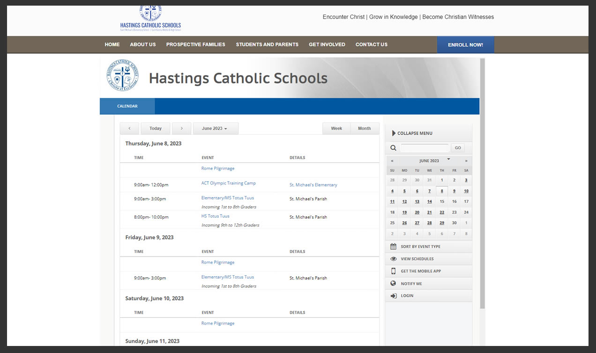Image resolution: width=596 pixels, height=353 pixels.
Task: Click the search magnifier icon in sidebar
Action: (x=393, y=148)
